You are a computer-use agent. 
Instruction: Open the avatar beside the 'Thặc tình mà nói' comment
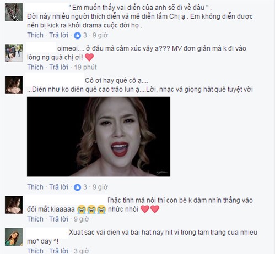point(14,205)
